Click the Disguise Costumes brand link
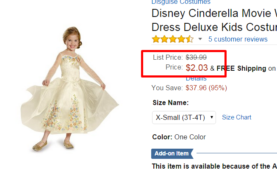 181,2
